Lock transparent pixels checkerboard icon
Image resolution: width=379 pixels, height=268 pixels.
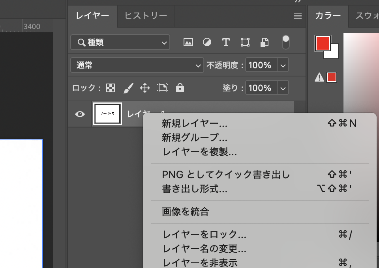tap(111, 88)
